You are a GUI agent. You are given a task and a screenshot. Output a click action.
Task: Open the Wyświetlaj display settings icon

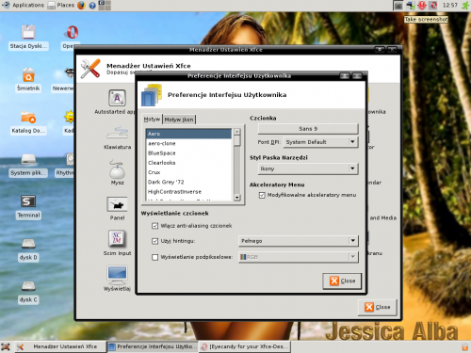(x=117, y=274)
